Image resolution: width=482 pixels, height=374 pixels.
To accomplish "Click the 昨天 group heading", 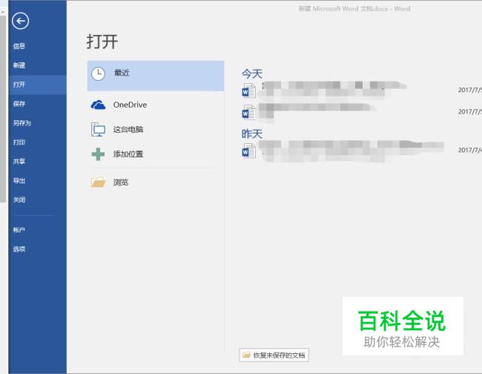I will 252,134.
